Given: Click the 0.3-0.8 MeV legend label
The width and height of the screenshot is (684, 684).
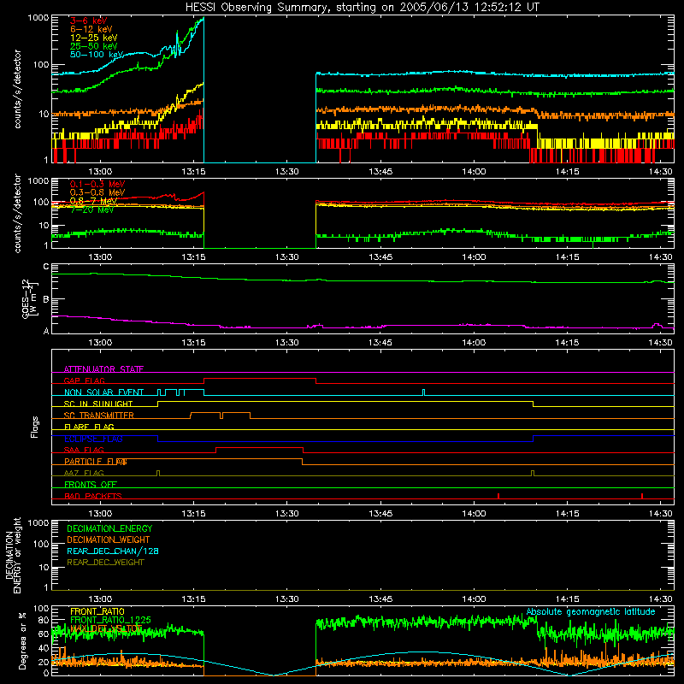Looking at the screenshot, I should click(97, 192).
